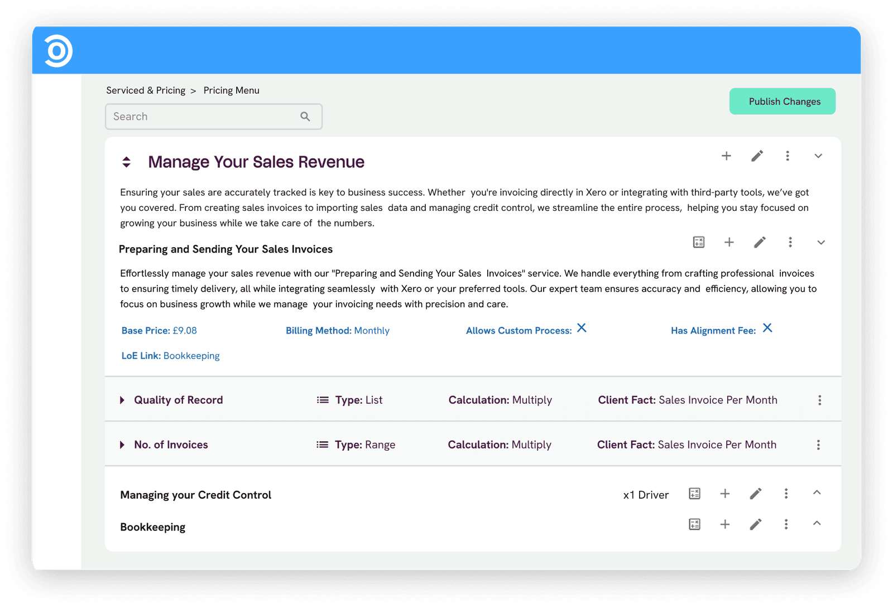893x608 pixels.
Task: Click Calculation: Multiply in Quality of Record row
Action: click(x=500, y=400)
